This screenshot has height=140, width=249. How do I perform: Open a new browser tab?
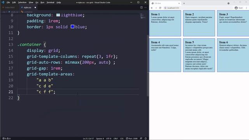pos(184,3)
